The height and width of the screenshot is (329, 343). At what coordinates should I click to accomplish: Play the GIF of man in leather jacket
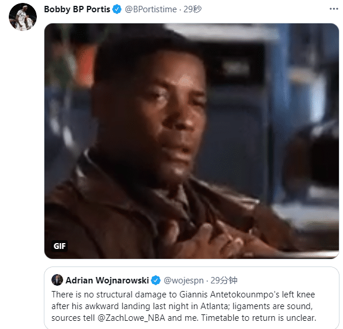click(x=192, y=141)
